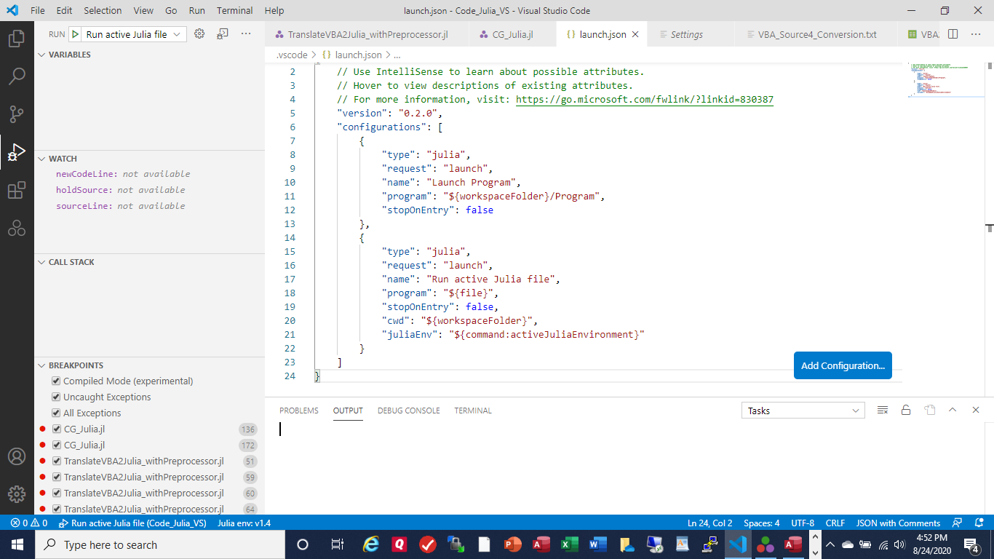The image size is (994, 559).
Task: Launch Julia from the taskbar
Action: (765, 544)
